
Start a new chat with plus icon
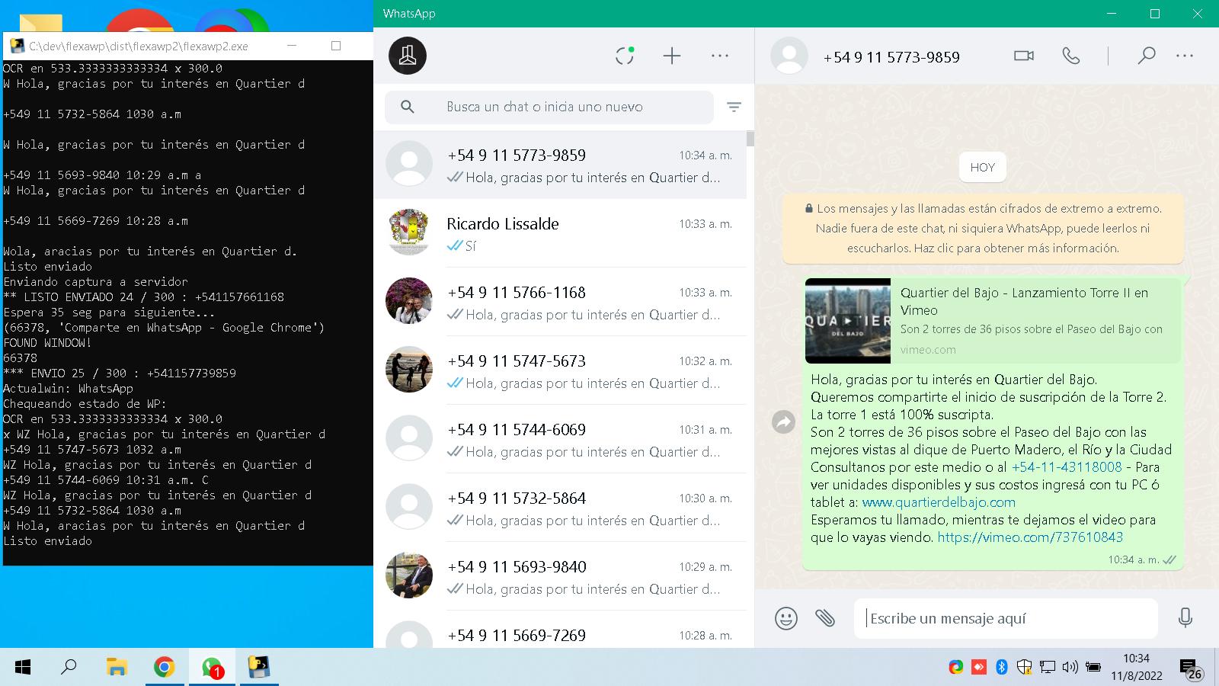pos(672,56)
